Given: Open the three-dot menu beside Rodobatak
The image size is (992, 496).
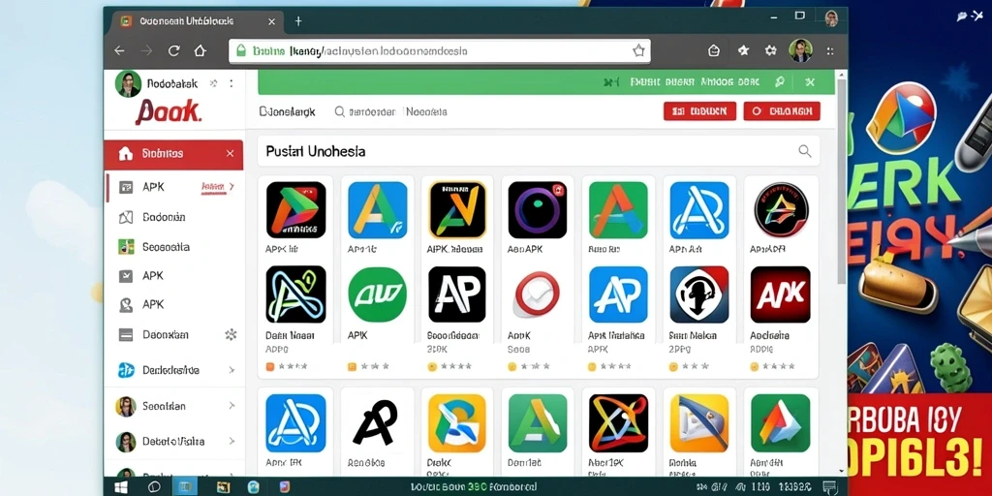Looking at the screenshot, I should (232, 83).
